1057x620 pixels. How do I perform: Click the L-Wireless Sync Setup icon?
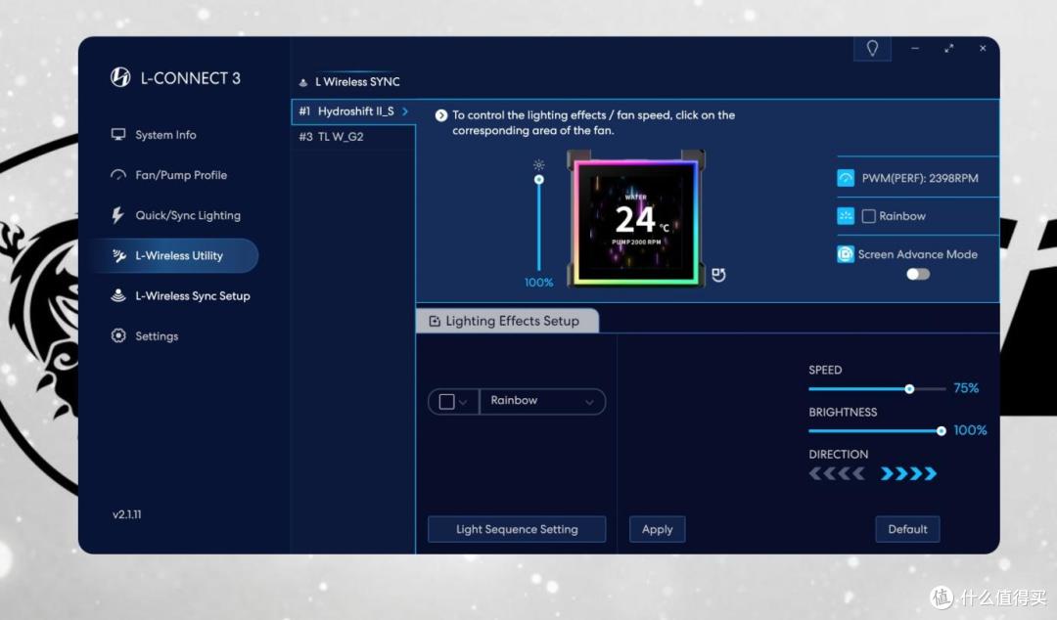(x=118, y=295)
